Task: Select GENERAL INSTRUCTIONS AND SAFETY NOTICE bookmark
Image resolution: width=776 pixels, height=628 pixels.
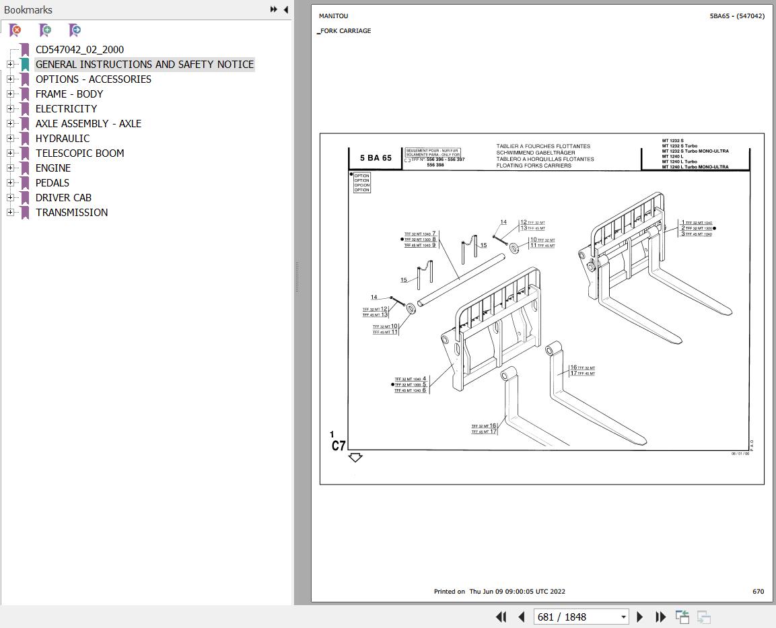Action: pyautogui.click(x=145, y=65)
